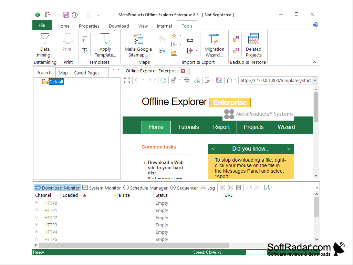Image resolution: width=353 pixels, height=265 pixels.
Task: Click the Wizard link on start page
Action: 286,127
